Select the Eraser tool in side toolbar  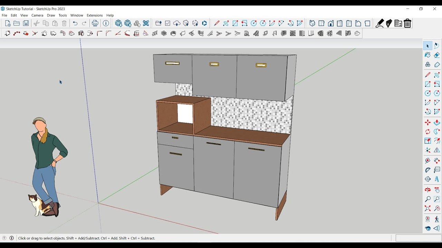click(437, 55)
